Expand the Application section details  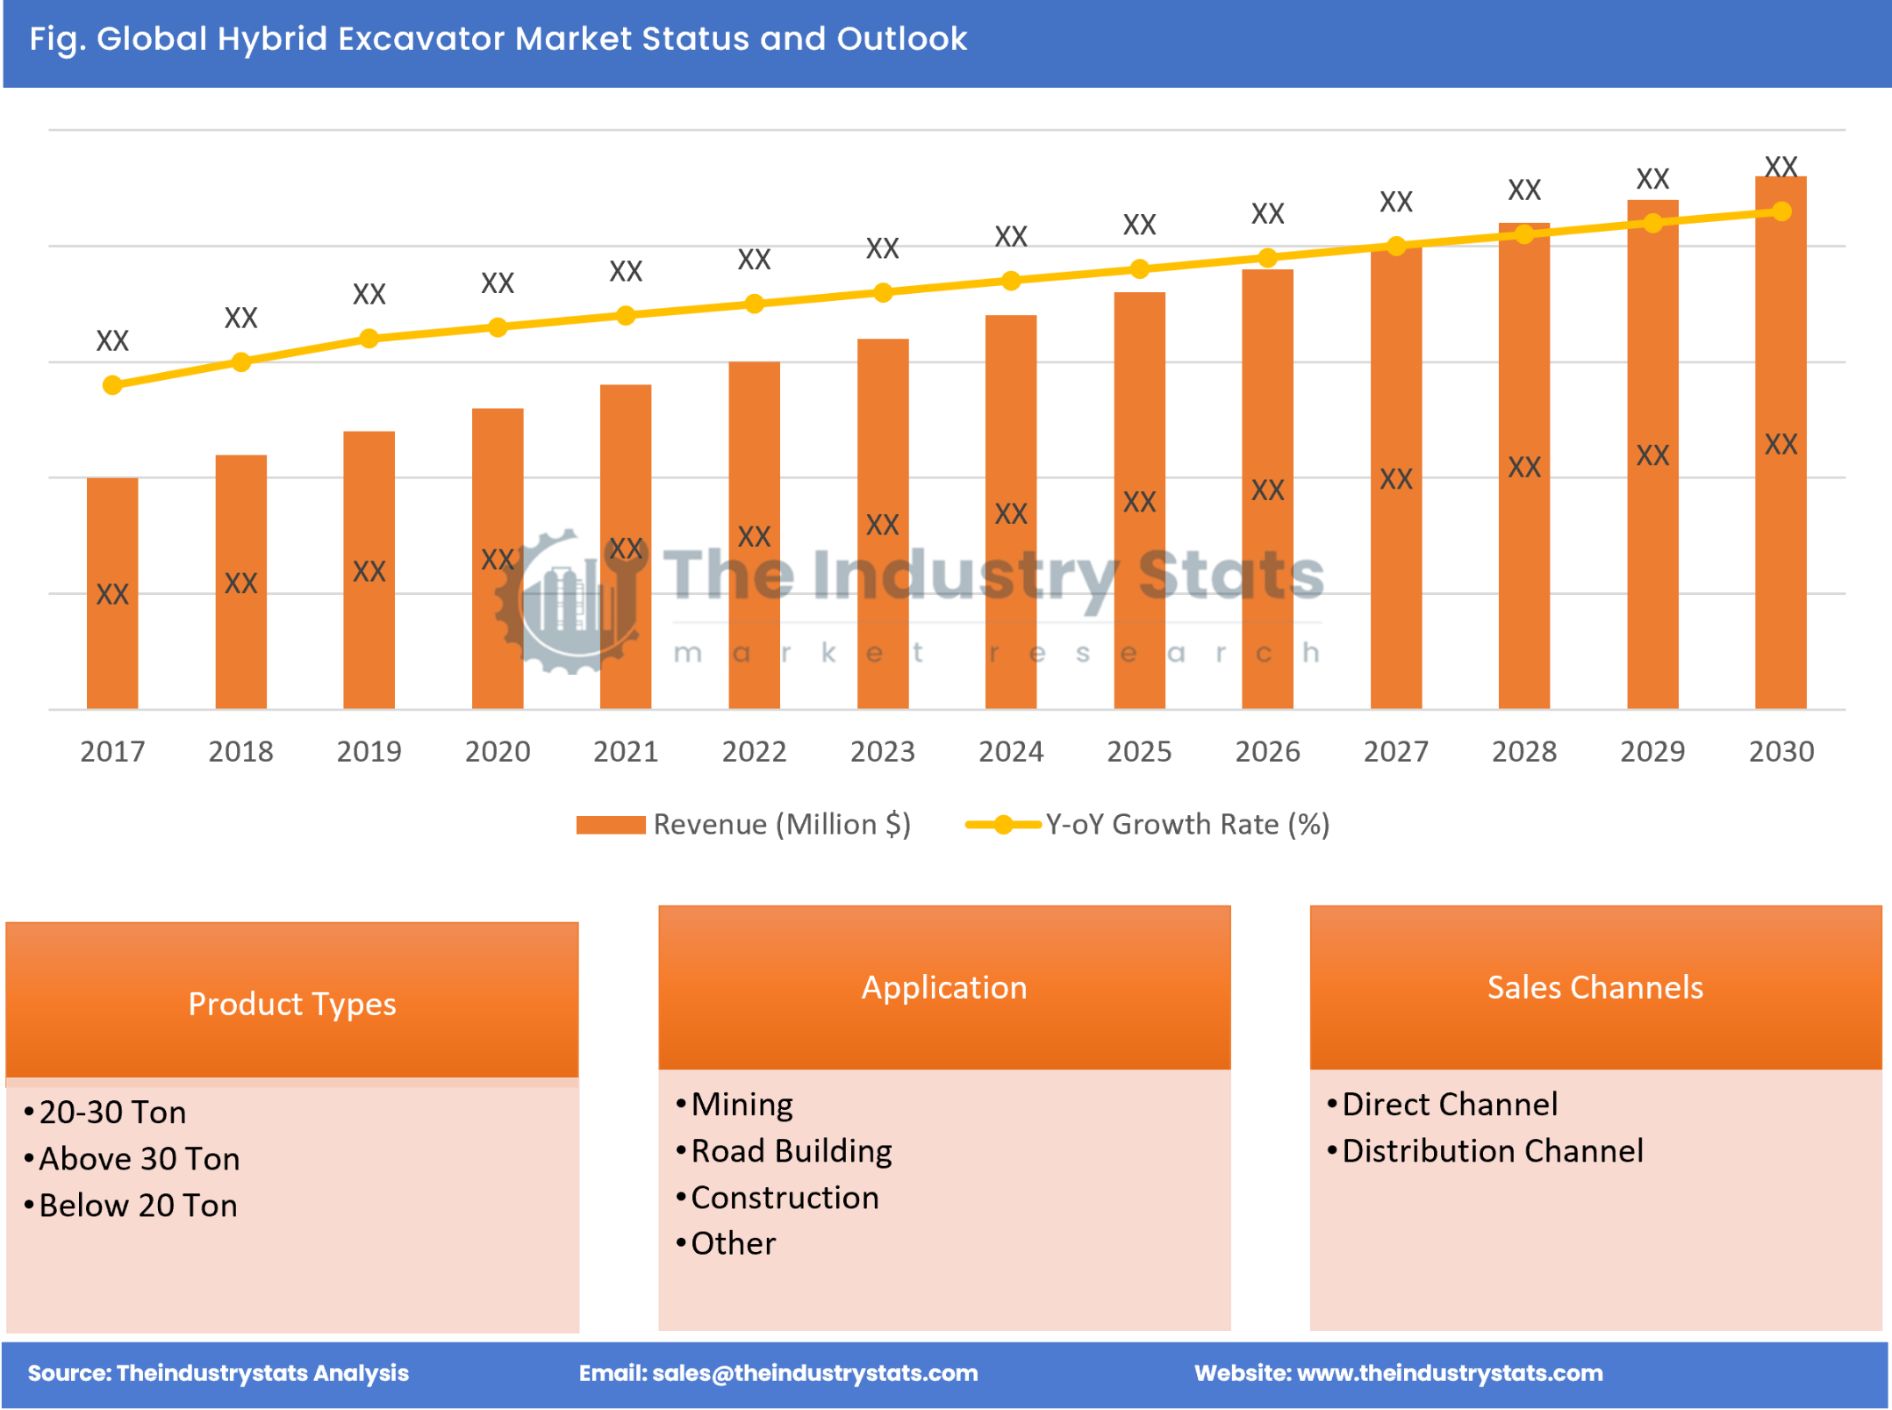pyautogui.click(x=945, y=977)
